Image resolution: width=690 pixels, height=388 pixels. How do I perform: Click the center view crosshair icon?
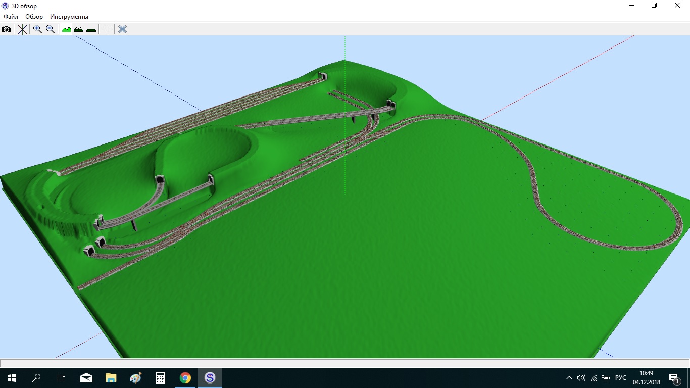coord(107,29)
